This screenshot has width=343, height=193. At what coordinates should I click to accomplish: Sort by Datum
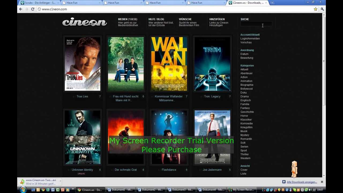click(244, 54)
